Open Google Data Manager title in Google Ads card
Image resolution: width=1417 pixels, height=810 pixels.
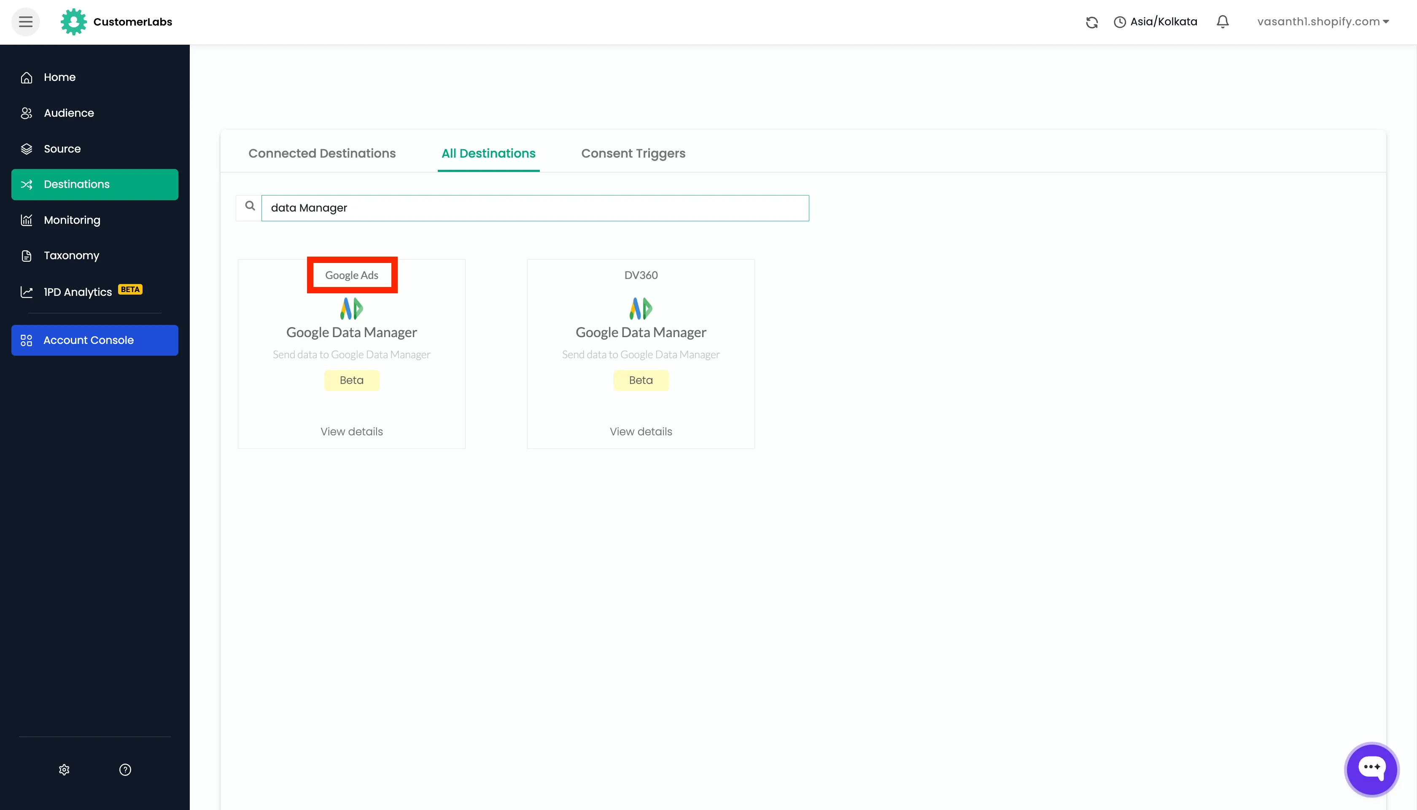click(x=352, y=333)
